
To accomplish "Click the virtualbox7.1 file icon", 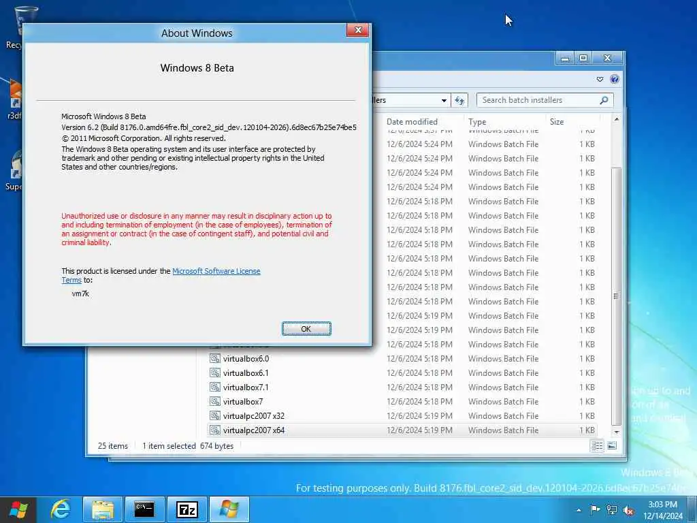I will [215, 387].
